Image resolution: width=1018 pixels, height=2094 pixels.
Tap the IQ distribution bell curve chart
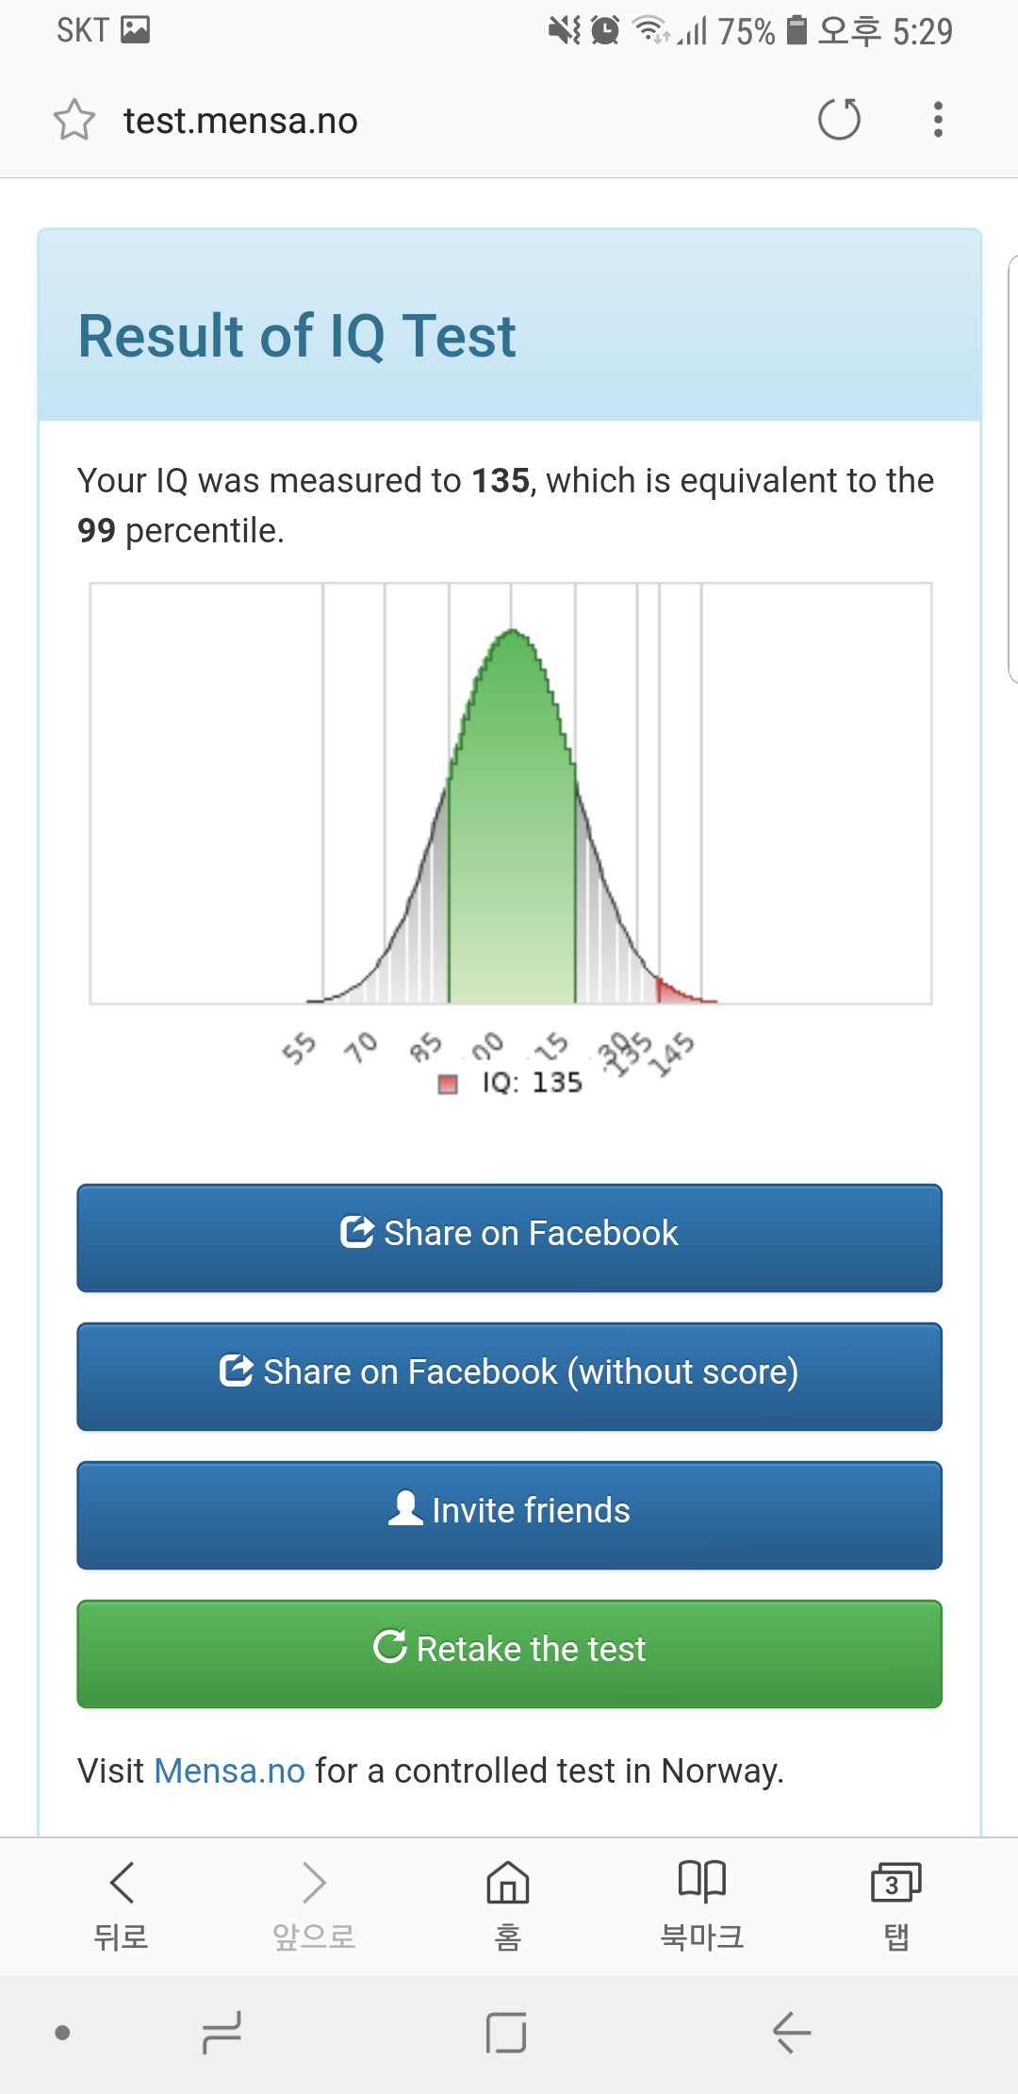pyautogui.click(x=511, y=793)
